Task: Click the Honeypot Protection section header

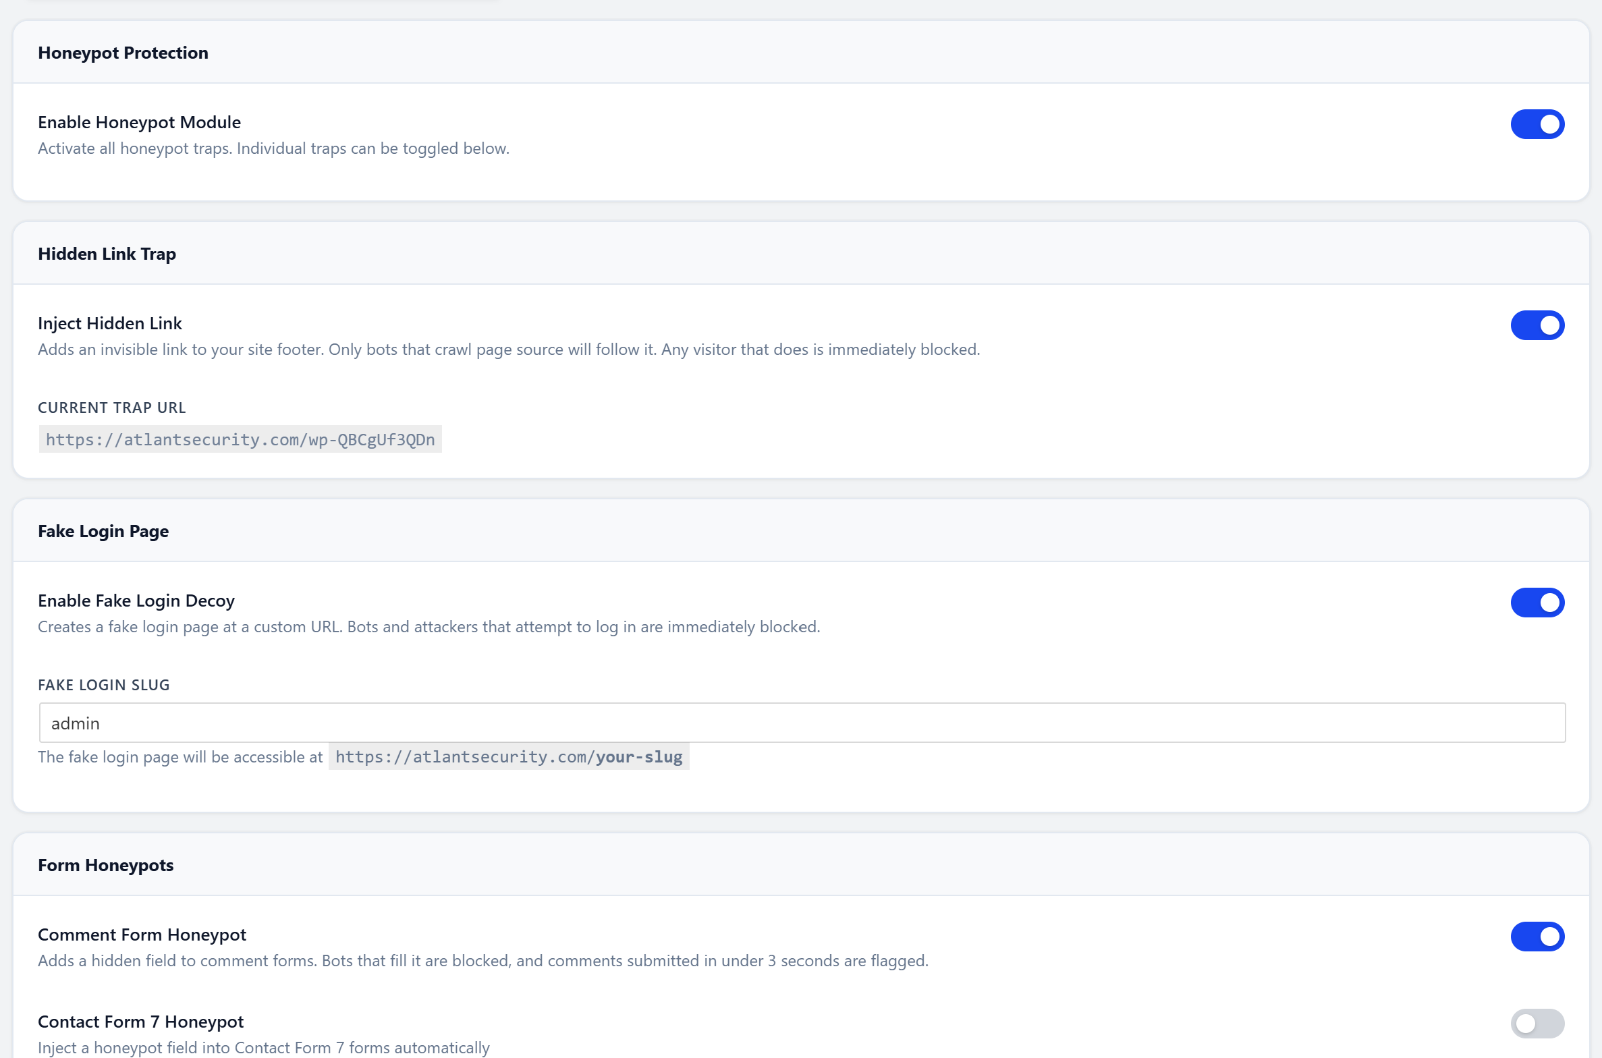Action: point(123,53)
